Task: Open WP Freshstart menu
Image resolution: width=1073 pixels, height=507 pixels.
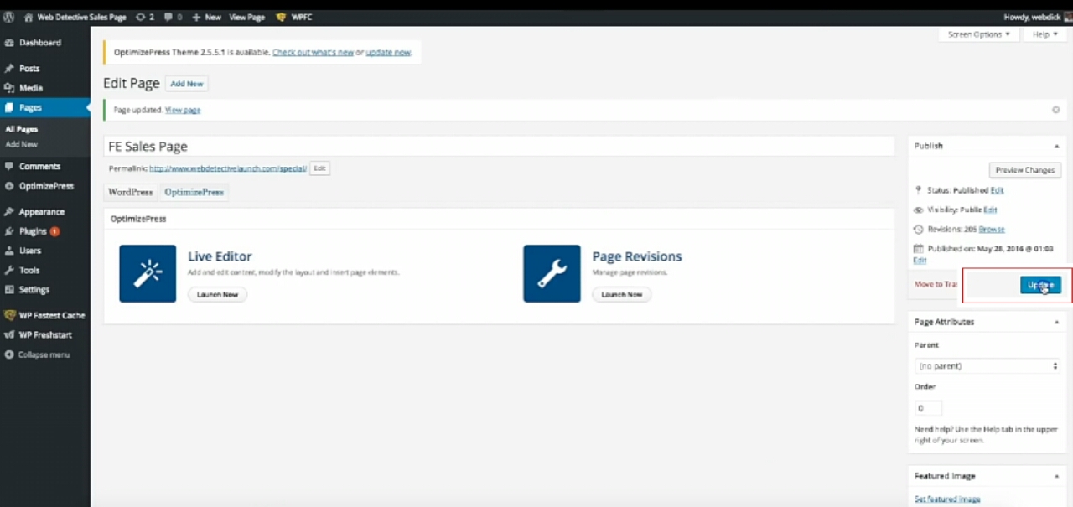Action: click(45, 335)
